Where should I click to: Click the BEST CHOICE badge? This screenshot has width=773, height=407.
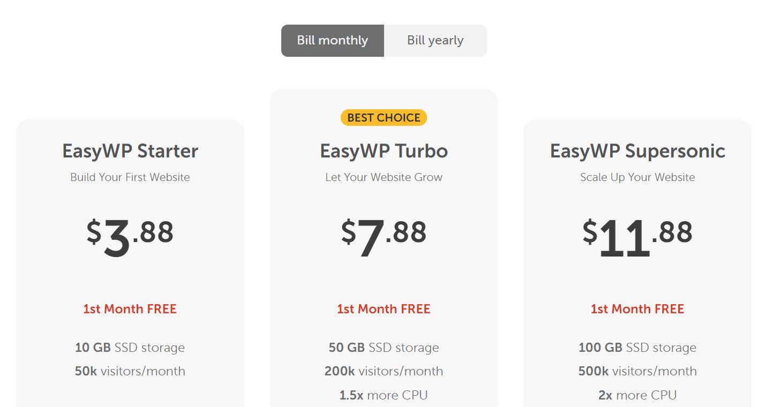point(384,118)
